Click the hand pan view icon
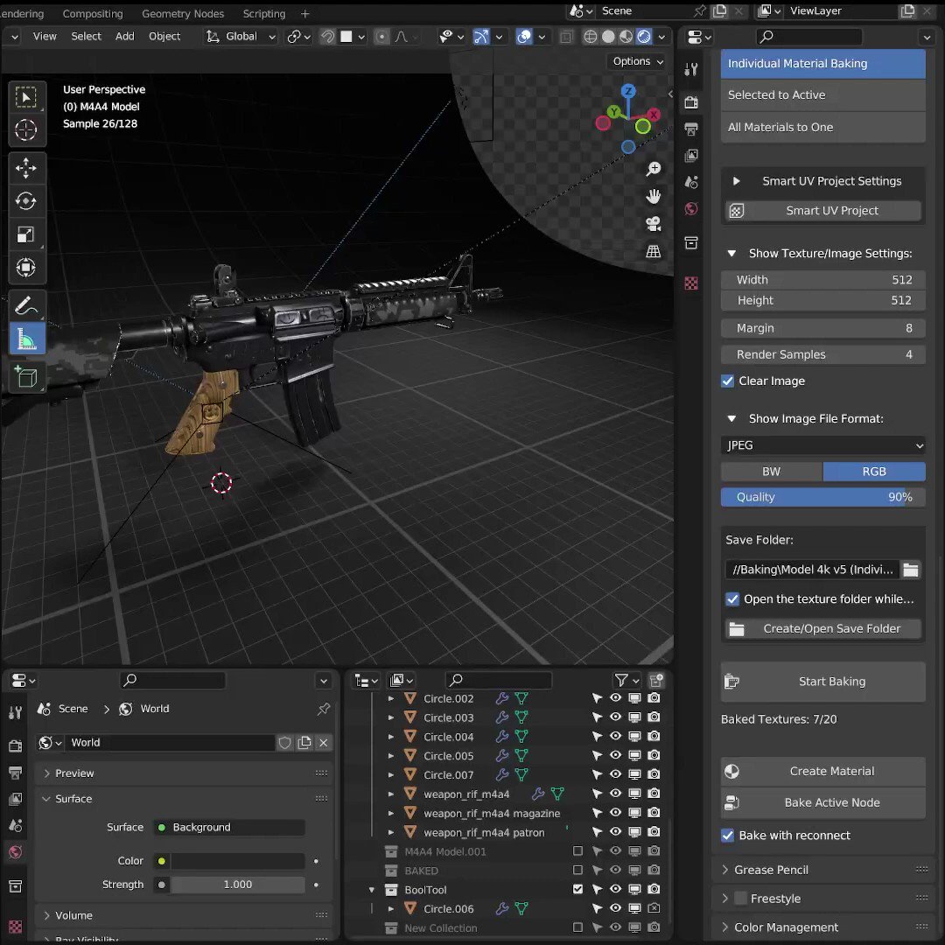 pyautogui.click(x=654, y=197)
